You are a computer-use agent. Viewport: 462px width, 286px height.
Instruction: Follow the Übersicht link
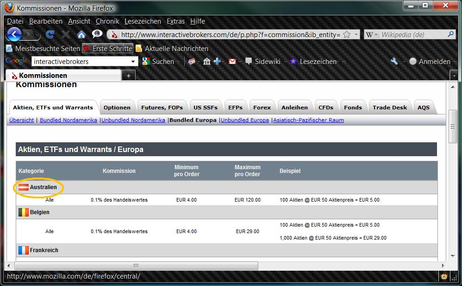[x=21, y=120]
